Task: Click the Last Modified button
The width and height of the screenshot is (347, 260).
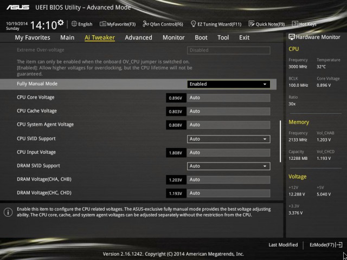Action: 283,245
